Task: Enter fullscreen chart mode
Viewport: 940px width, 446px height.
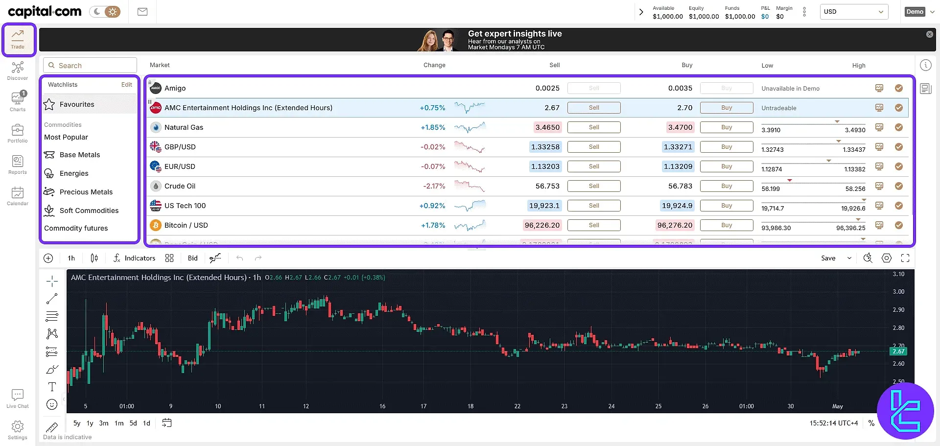Action: [x=905, y=258]
